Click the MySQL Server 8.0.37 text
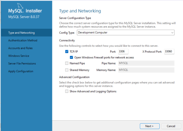 pyautogui.click(x=24, y=17)
